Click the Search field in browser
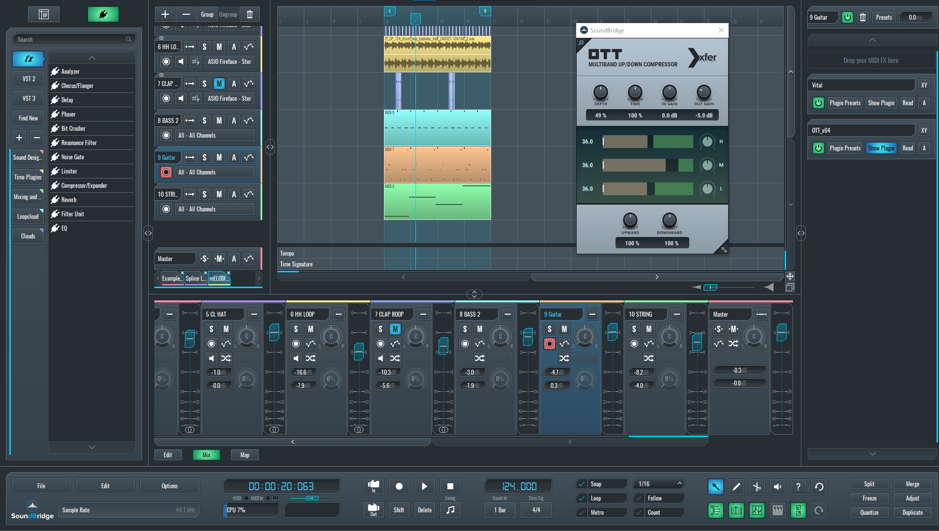The image size is (939, 531). [x=74, y=39]
